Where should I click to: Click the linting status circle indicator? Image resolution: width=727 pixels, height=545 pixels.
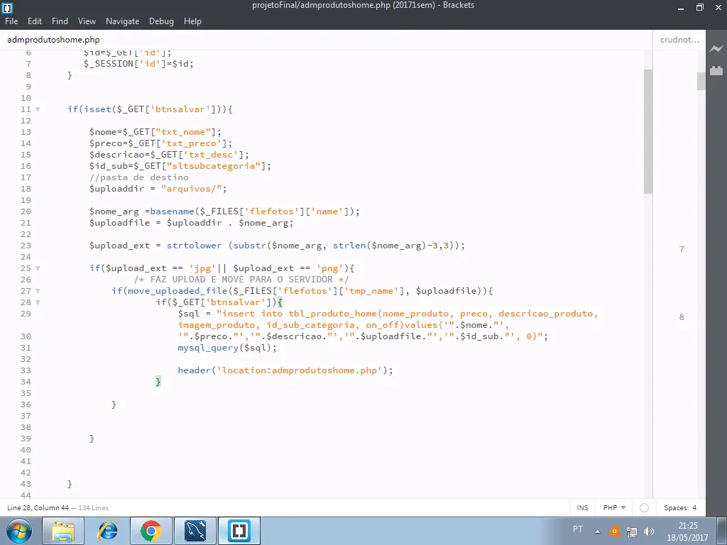pos(644,508)
